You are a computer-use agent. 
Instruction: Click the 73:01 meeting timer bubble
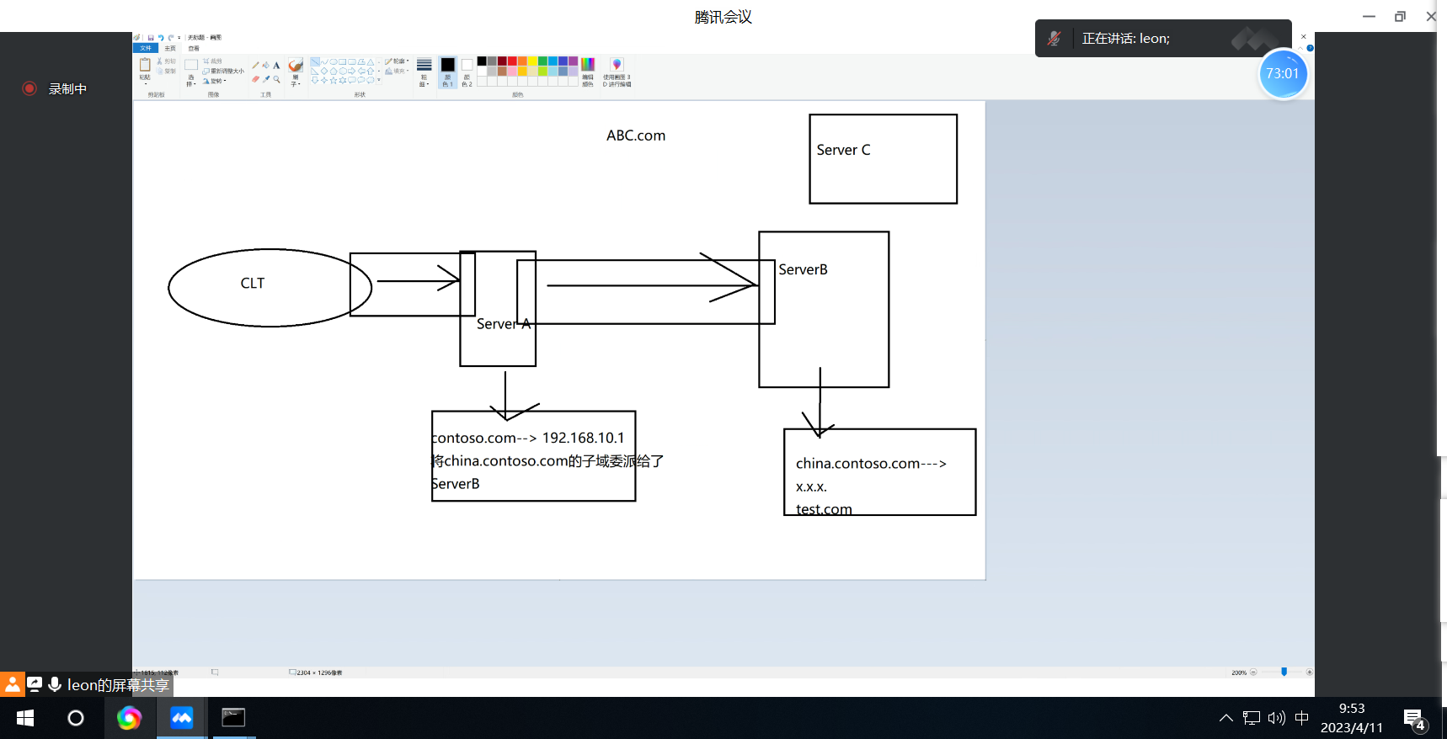tap(1283, 74)
